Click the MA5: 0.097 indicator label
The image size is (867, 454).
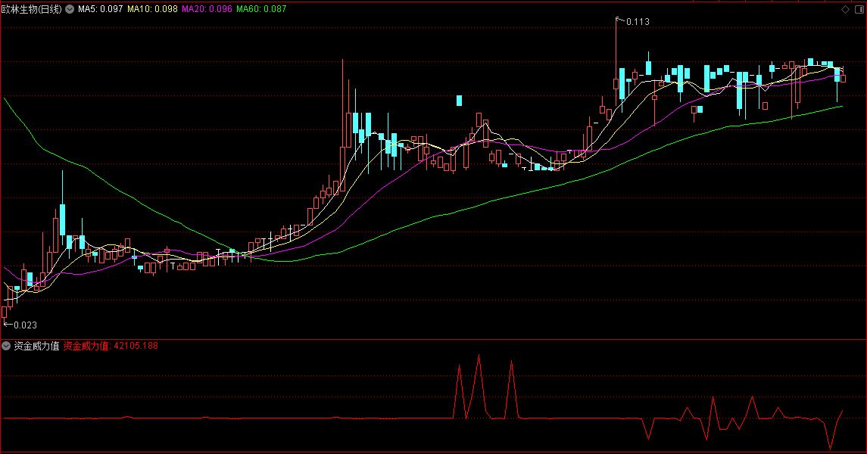pos(100,9)
